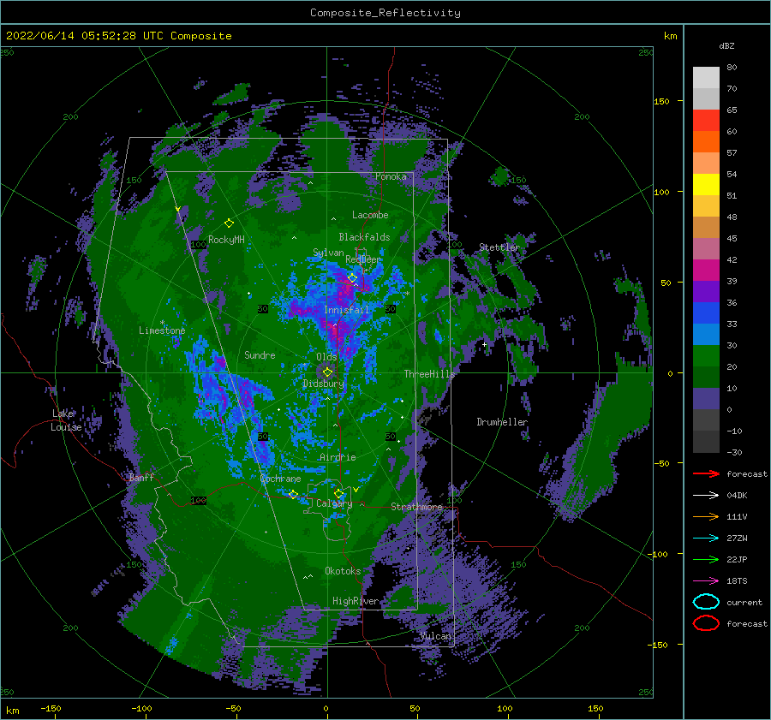771x720 pixels.
Task: Click the bright green 30 dBZ color swatch
Action: click(706, 355)
